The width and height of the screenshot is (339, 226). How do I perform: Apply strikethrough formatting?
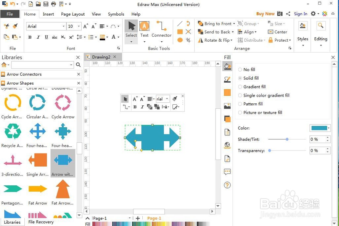tap(55, 37)
